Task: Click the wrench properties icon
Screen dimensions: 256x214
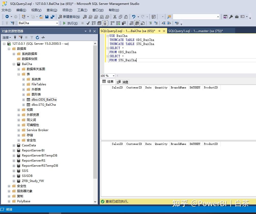Action: [231, 17]
